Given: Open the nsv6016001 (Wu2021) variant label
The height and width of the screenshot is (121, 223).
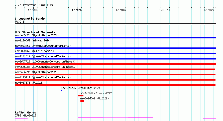Looking at the screenshot, I should [94, 98].
